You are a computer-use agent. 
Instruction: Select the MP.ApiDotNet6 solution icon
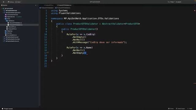(x=3, y=9)
